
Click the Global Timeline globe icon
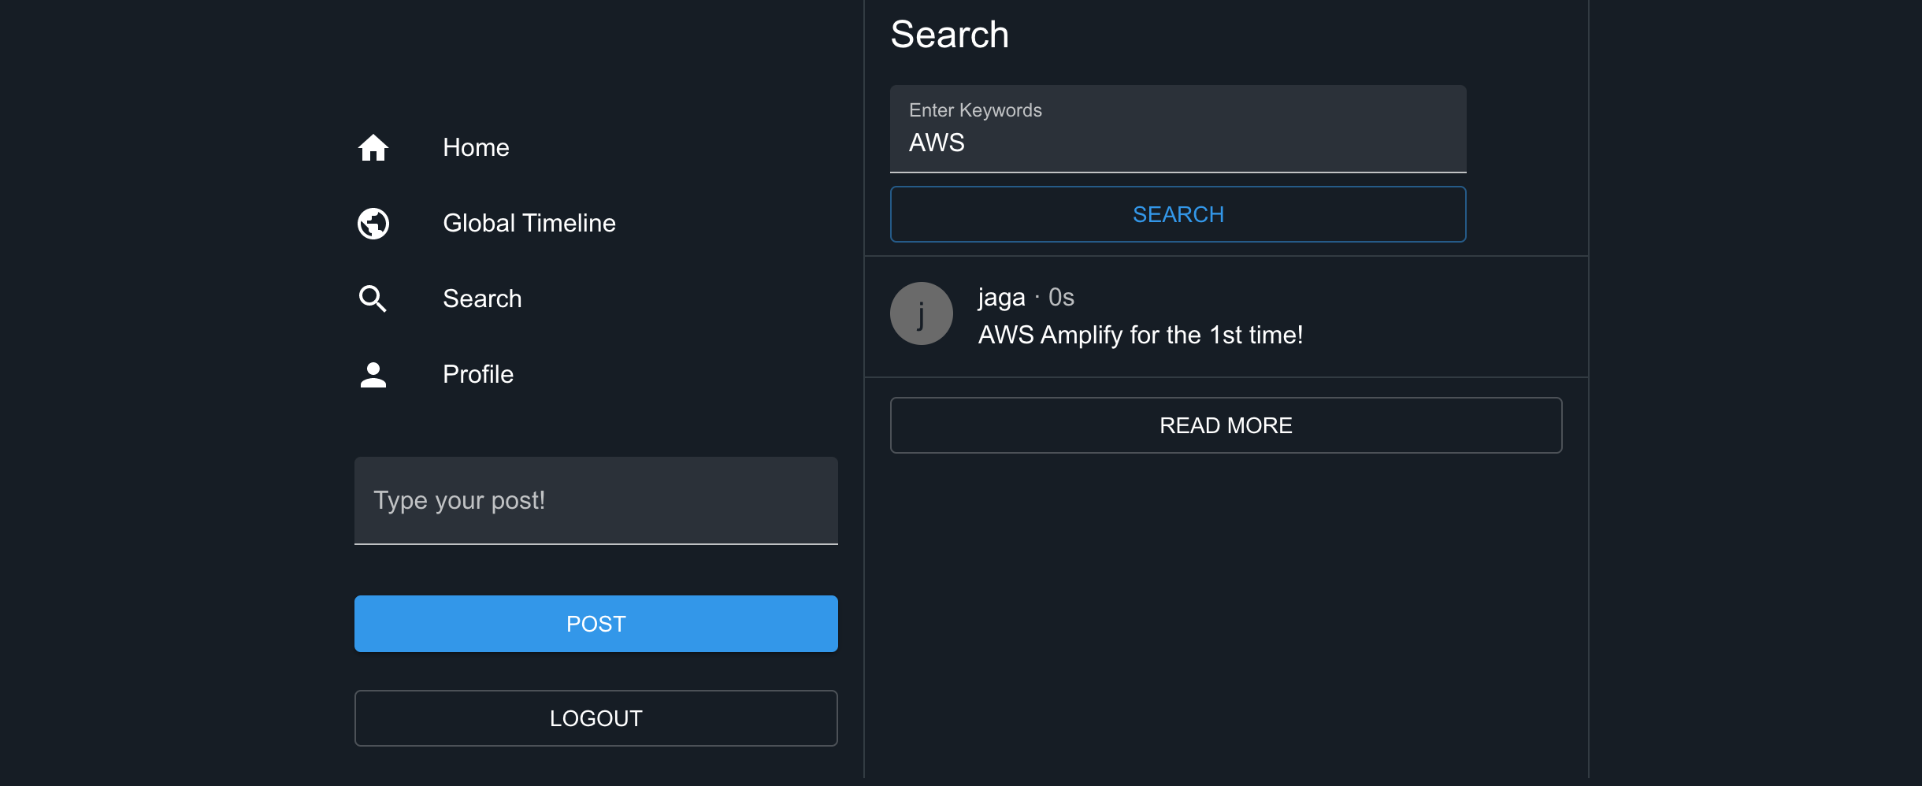pos(373,223)
